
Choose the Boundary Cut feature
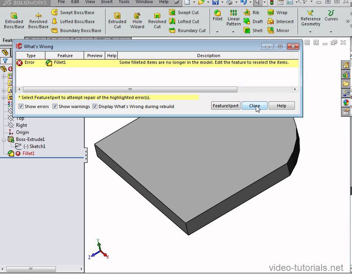pyautogui.click(x=187, y=30)
